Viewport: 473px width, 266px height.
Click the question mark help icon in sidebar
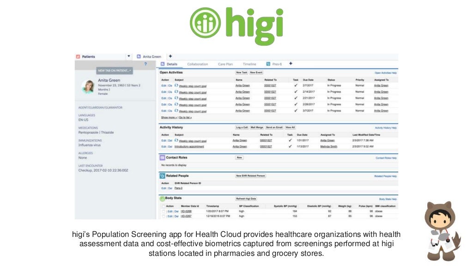click(x=146, y=64)
